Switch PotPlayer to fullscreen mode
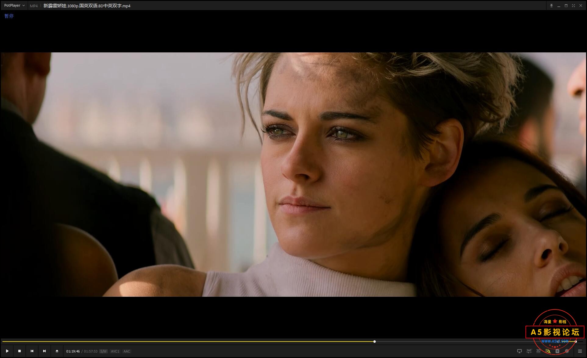Screen dimensions: 587x358 pos(573,5)
